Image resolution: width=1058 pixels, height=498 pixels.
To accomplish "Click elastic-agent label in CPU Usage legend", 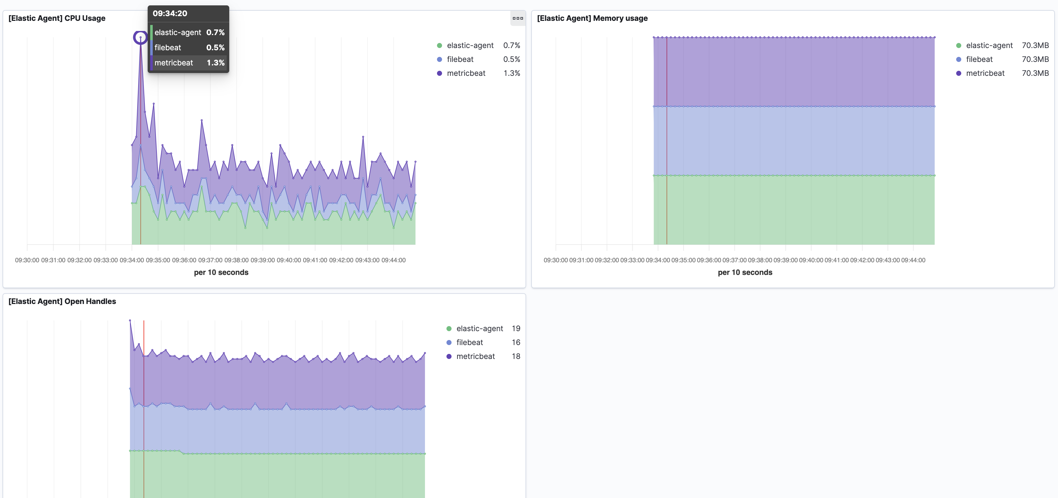I will [470, 46].
